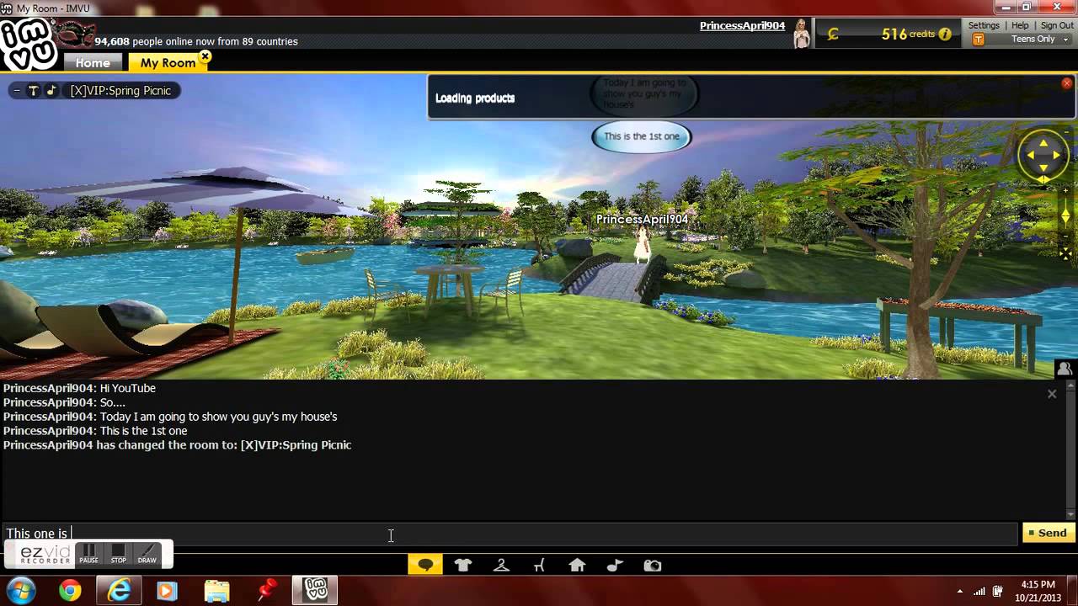
Task: Close the Loading products panel
Action: coord(1067,83)
